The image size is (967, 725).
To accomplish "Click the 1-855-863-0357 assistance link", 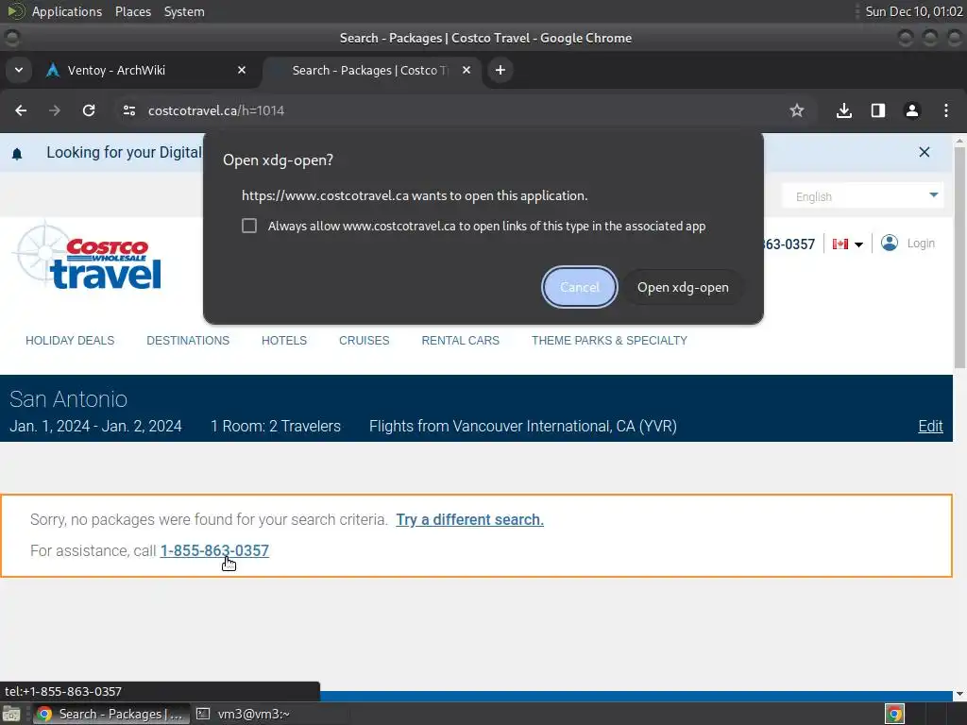I will tap(214, 550).
